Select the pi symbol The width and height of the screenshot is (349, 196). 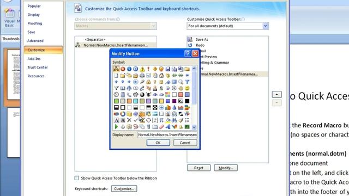pos(161,120)
